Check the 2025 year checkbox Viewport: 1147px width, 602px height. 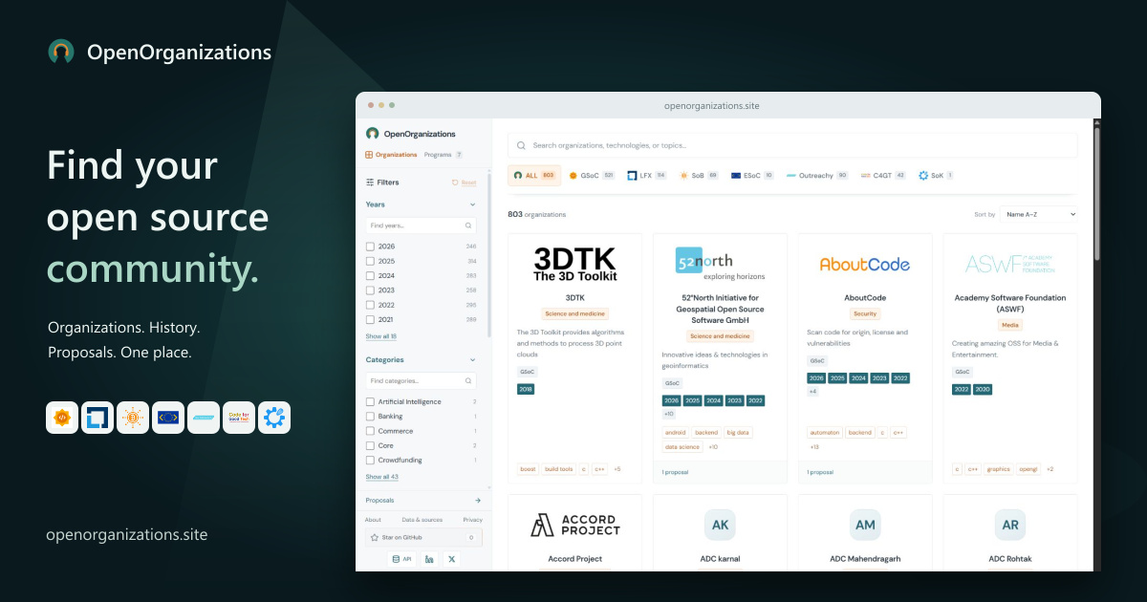click(370, 261)
